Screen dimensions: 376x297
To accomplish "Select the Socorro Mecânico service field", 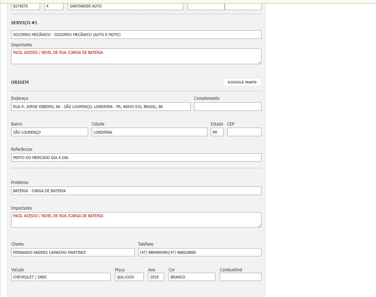I will (x=136, y=35).
